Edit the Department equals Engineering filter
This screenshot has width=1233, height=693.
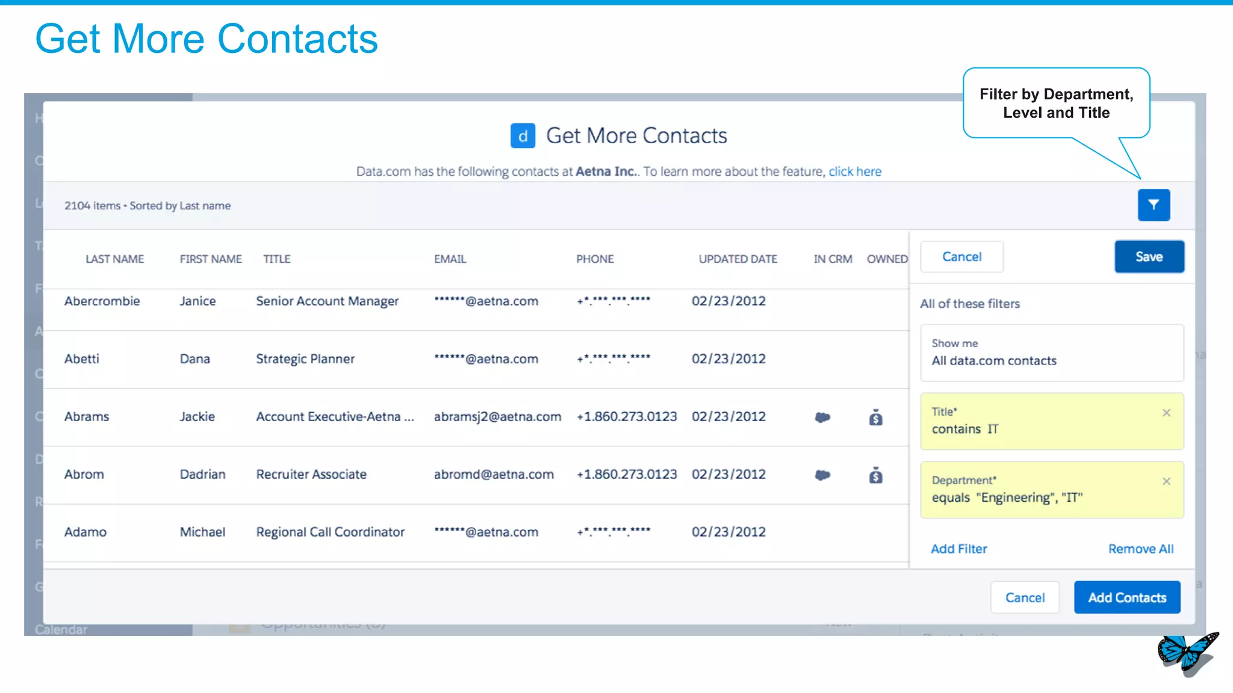[x=1052, y=490]
